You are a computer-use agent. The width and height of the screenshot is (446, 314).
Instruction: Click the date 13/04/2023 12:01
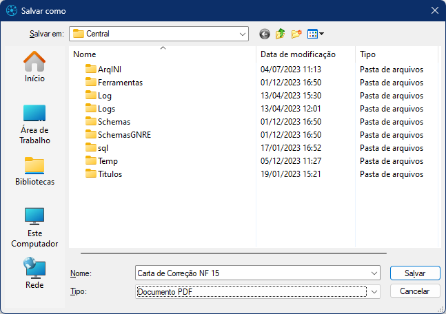(x=291, y=109)
